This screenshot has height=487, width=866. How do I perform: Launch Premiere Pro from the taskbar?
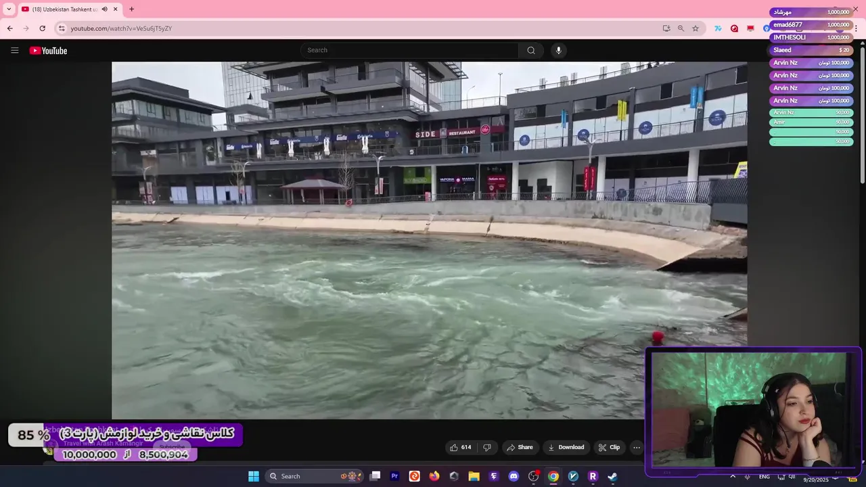point(395,476)
